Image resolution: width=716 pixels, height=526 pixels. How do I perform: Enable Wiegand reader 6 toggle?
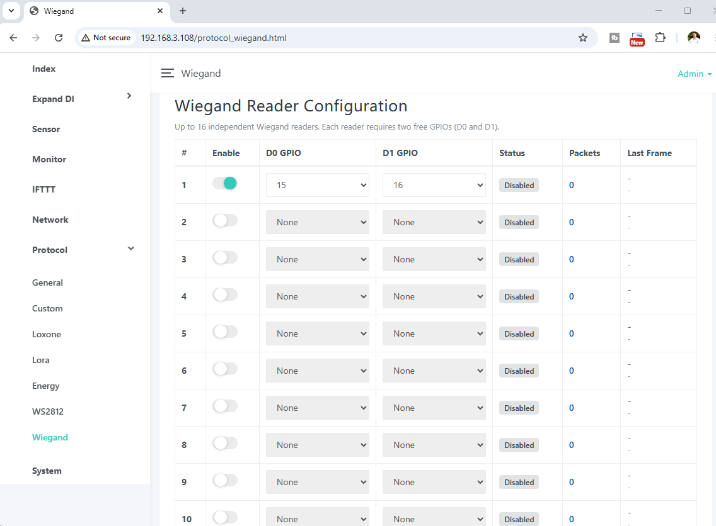click(x=225, y=369)
